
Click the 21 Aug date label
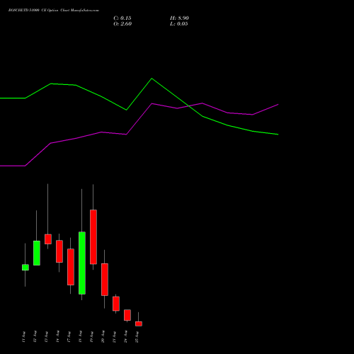[114, 337]
